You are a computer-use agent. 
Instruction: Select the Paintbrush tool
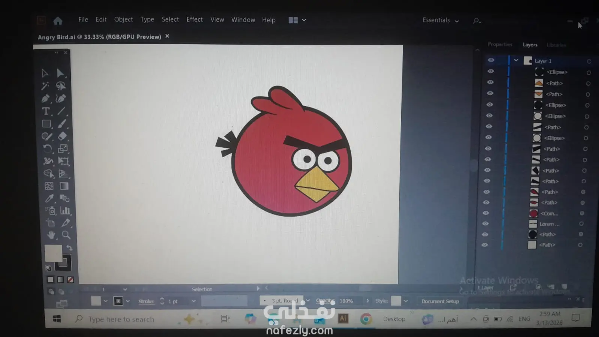(x=62, y=124)
